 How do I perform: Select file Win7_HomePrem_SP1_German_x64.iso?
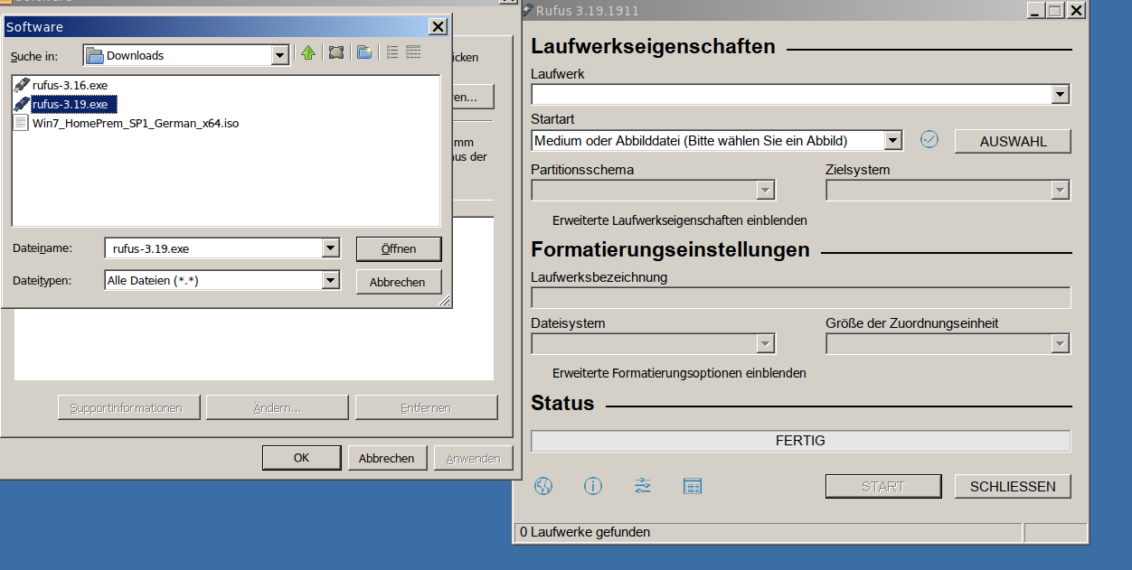[136, 124]
